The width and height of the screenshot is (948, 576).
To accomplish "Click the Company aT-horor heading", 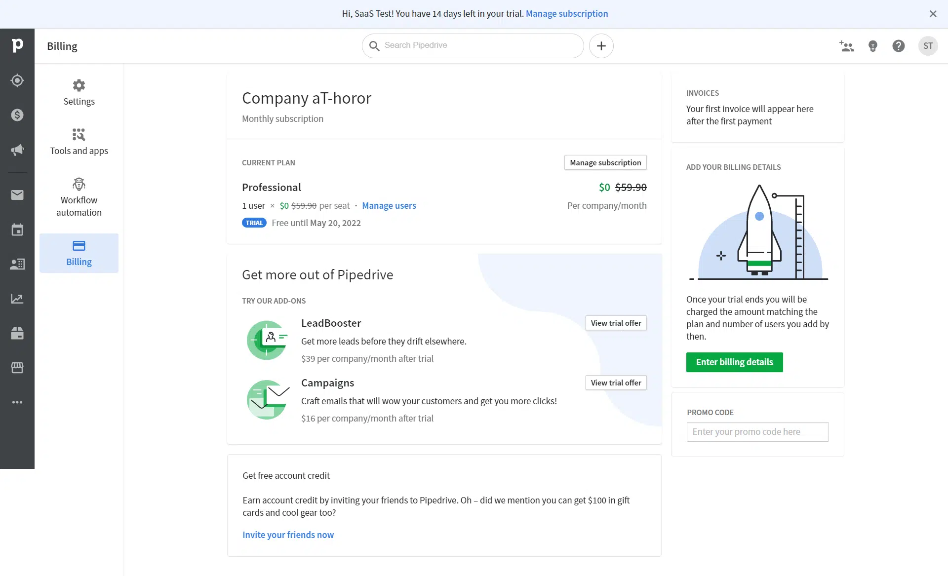I will click(x=307, y=98).
